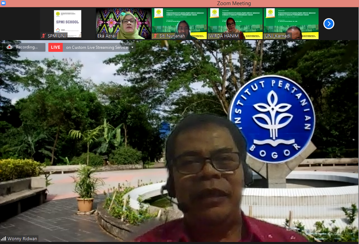The height and width of the screenshot is (244, 359).
Task: Click the signal strength bars beside Wonny Ridwan
Action: point(3,239)
